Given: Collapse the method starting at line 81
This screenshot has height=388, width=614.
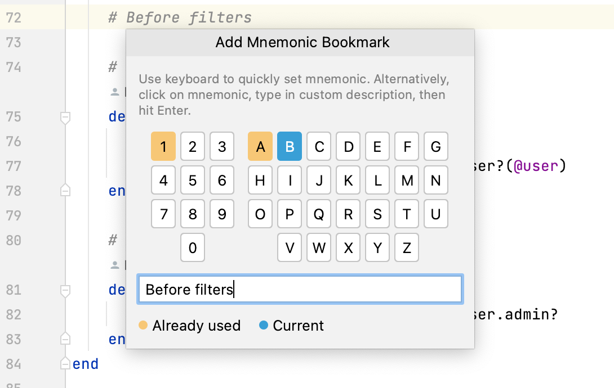Looking at the screenshot, I should coord(65,290).
